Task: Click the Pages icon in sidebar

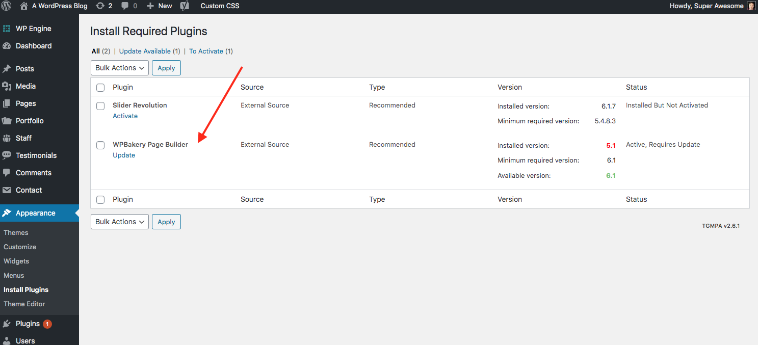Action: coord(7,103)
